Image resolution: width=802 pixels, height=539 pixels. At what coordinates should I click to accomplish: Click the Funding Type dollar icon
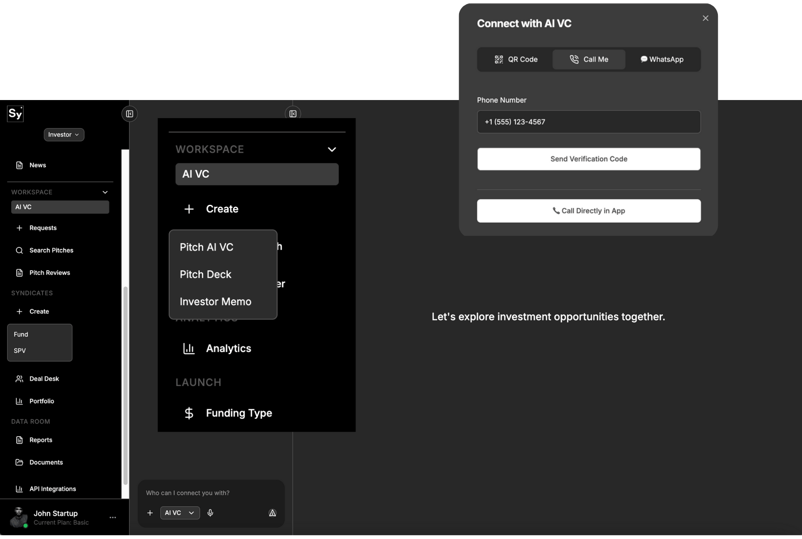189,413
